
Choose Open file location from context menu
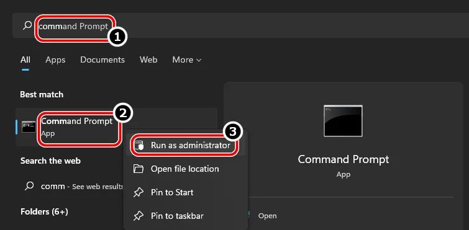pyautogui.click(x=186, y=169)
